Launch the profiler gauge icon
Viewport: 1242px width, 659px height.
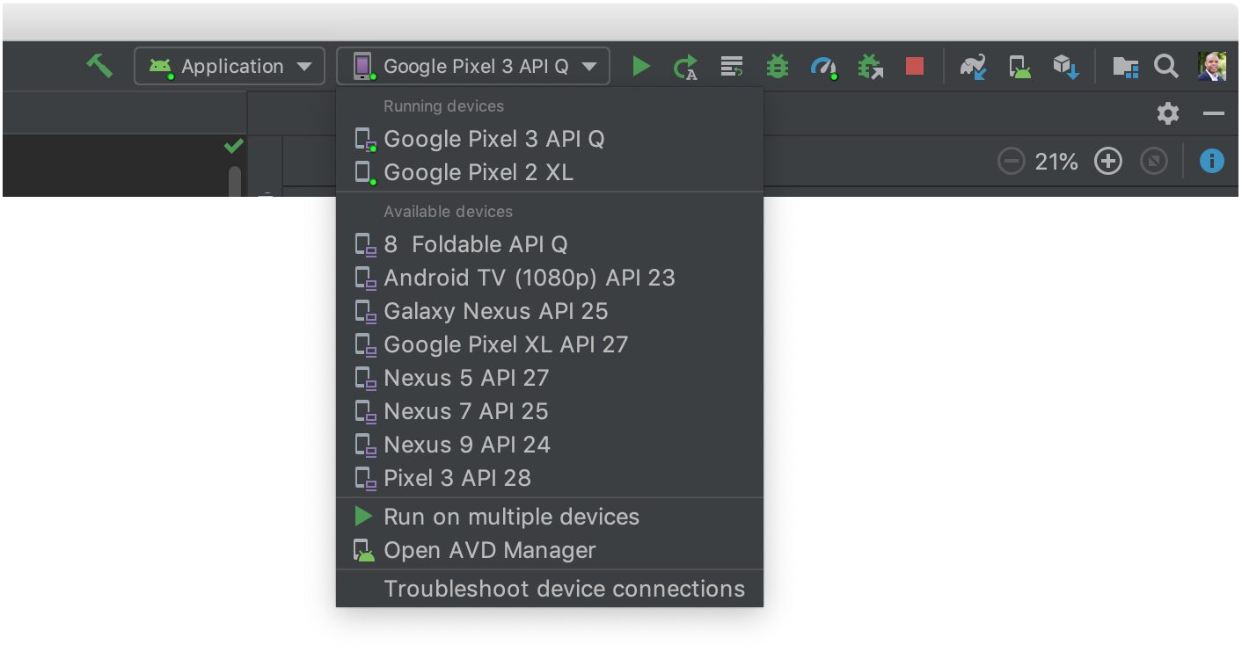[823, 67]
